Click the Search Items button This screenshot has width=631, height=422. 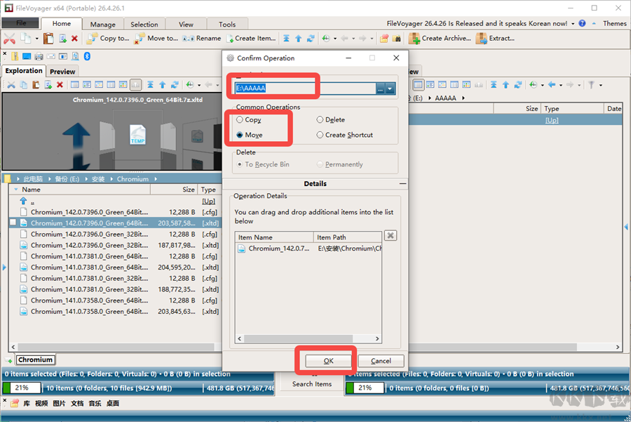312,383
